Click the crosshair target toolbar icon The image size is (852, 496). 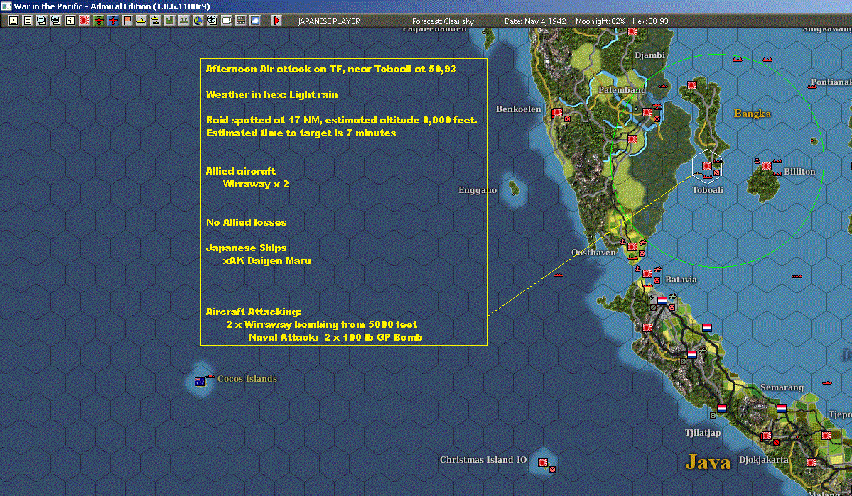212,21
